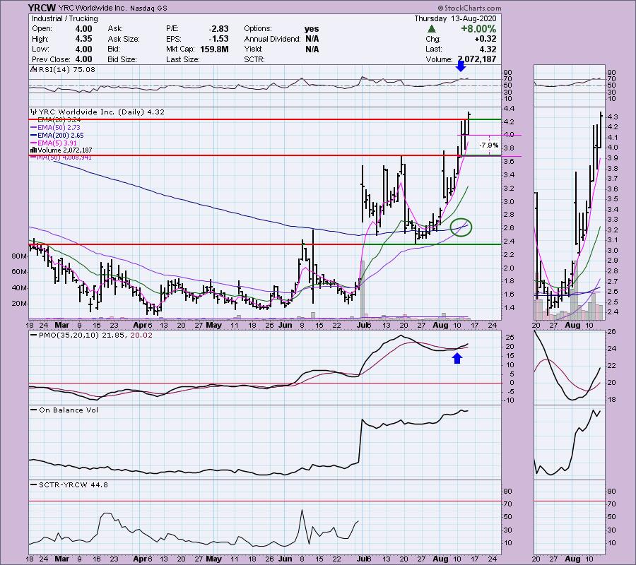Click the 'Last:' label in the header
Screen dimensions: 636x565
pos(434,49)
